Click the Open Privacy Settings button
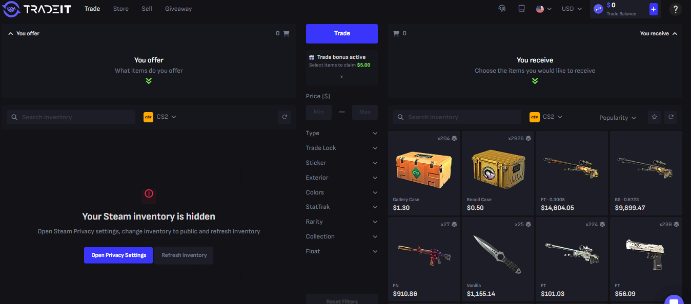This screenshot has height=304, width=691. (118, 255)
